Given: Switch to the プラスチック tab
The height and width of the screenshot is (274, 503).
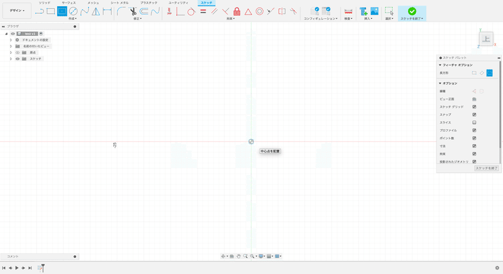Looking at the screenshot, I should coord(148,3).
